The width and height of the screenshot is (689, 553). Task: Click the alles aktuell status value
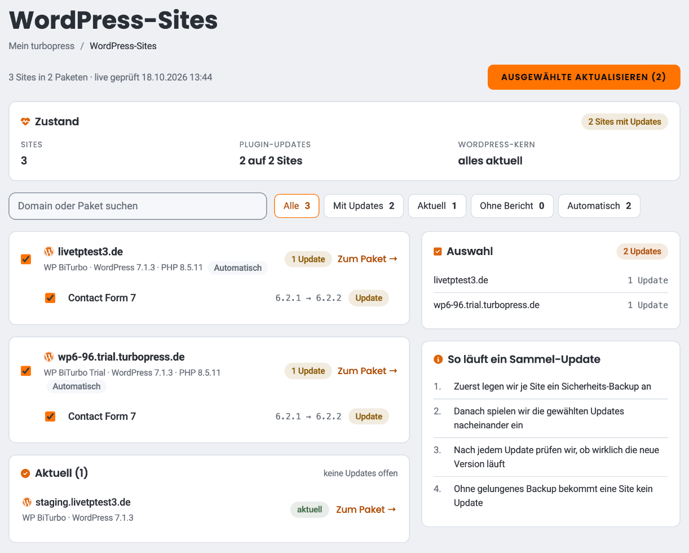[490, 161]
